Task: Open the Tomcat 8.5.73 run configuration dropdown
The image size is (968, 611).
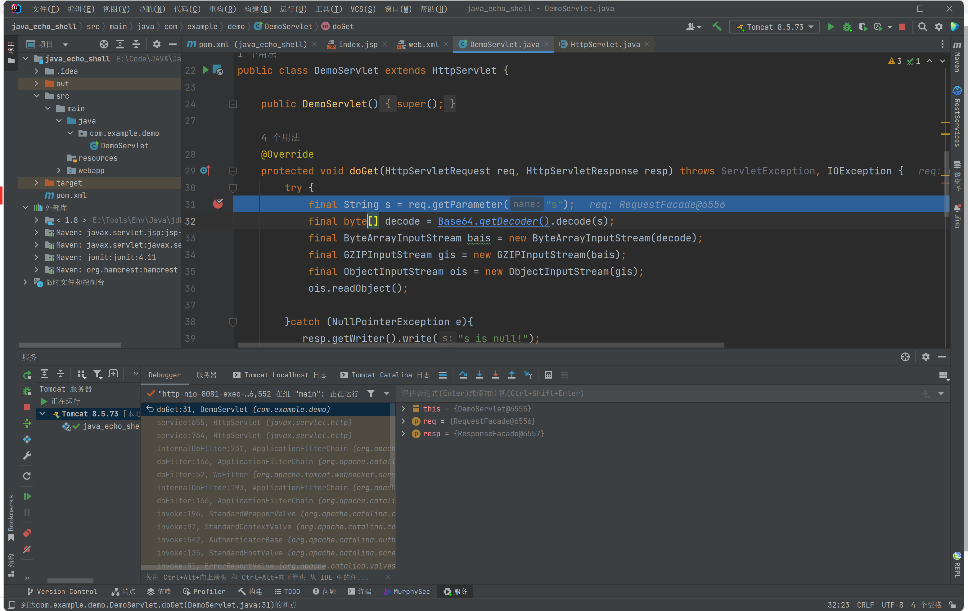Action: 774,26
